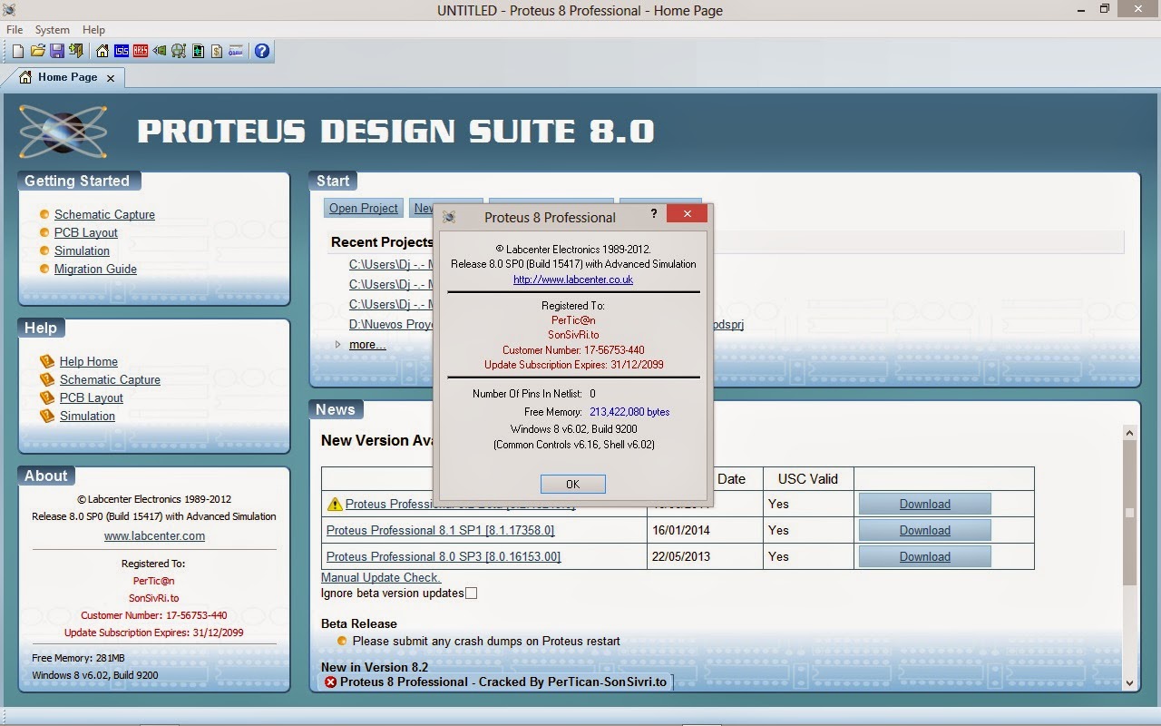Open the Schematic Capture getting started guide
Screen dimensions: 1161x726
pyautogui.click(x=104, y=214)
